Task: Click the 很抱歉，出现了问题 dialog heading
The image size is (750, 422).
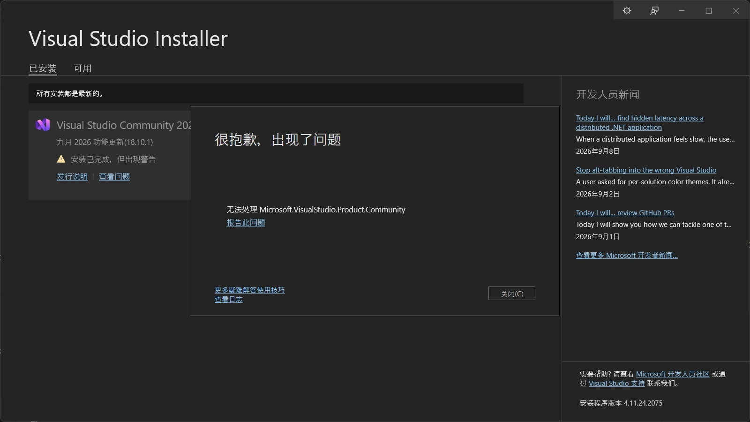Action: pos(278,140)
